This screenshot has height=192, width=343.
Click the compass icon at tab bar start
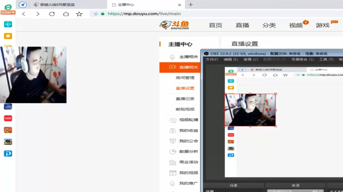click(23, 5)
